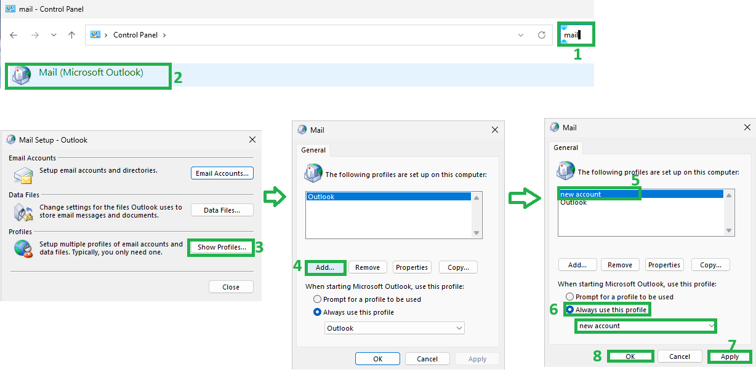Click the title bar icon of the right Mail dialog

click(x=555, y=127)
